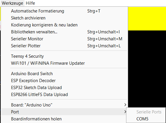The width and height of the screenshot is (166, 123).
Task: Select ESP32 Sketch Data Upload
Action: (x=64, y=88)
